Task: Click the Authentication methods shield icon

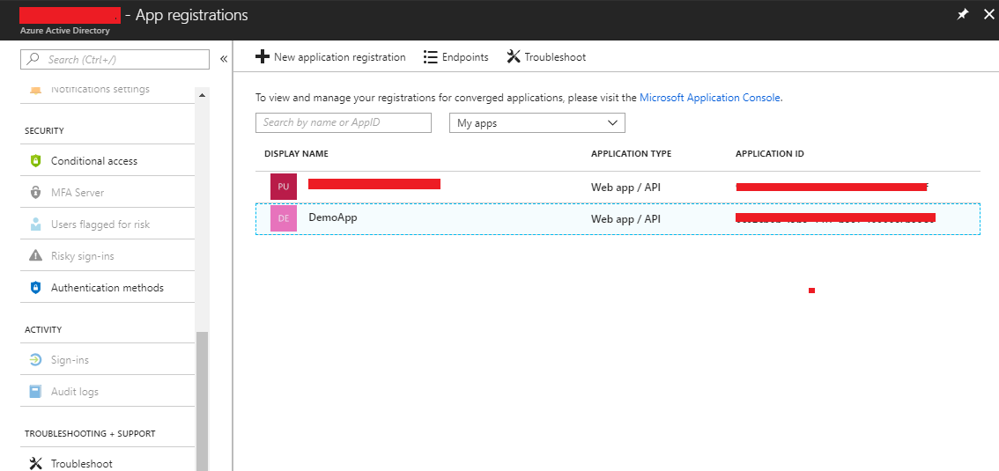Action: coord(36,288)
